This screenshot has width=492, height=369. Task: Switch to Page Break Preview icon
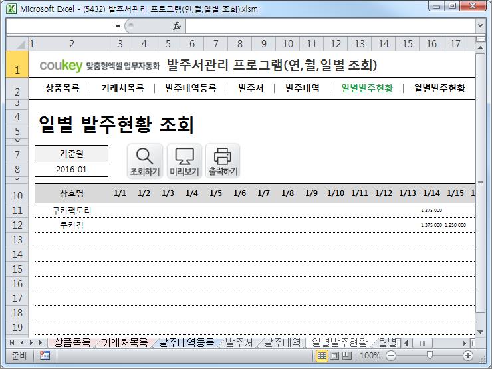pyautogui.click(x=346, y=356)
